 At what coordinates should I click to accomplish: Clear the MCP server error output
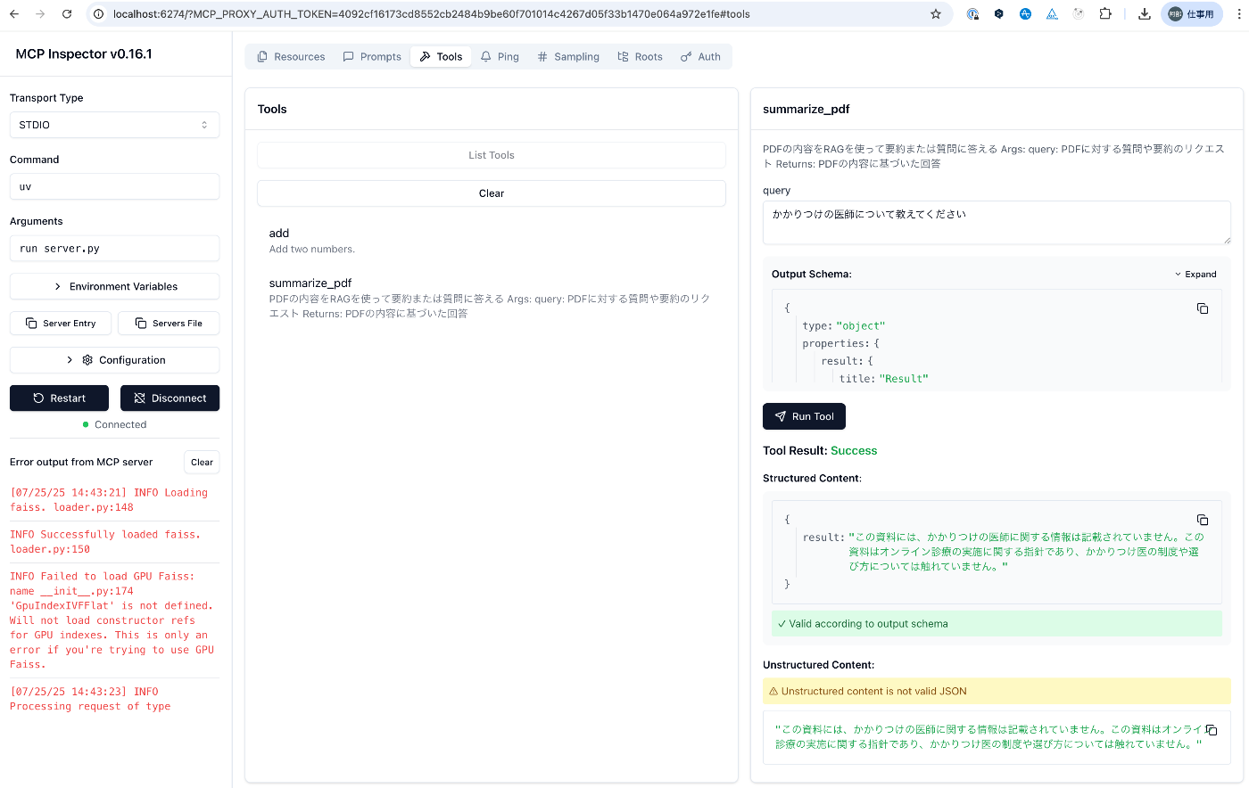(x=202, y=462)
